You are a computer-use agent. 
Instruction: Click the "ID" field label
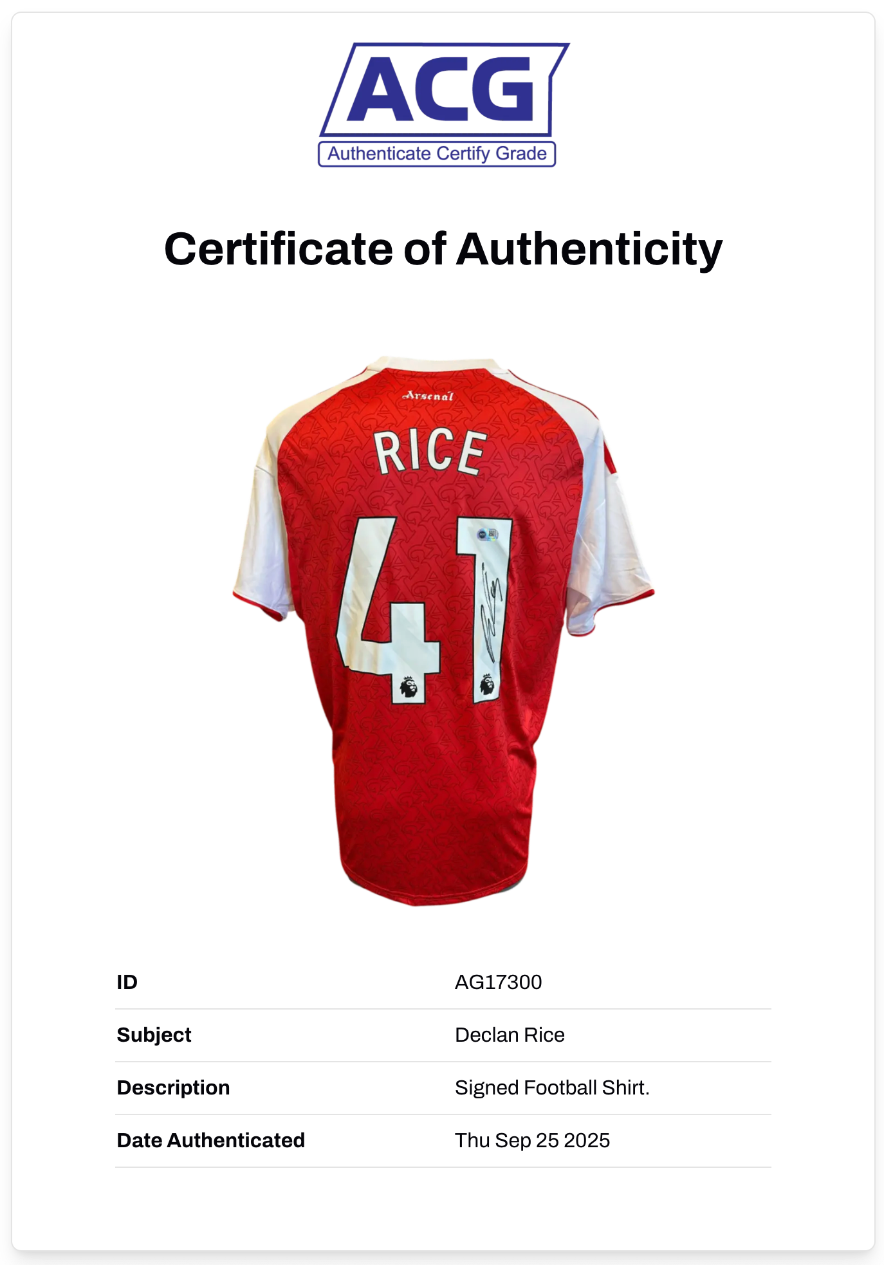pos(127,982)
